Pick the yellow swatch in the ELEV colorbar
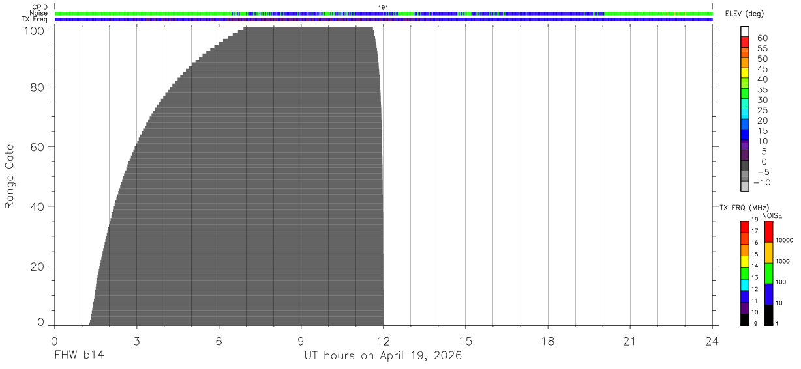801x369 pixels. pos(745,72)
